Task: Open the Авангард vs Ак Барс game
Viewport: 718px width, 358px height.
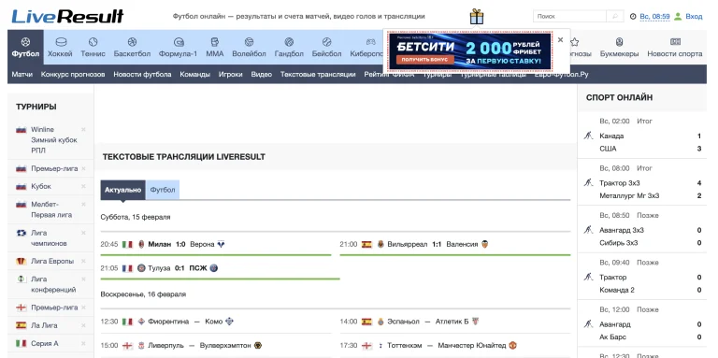Action: point(642,324)
